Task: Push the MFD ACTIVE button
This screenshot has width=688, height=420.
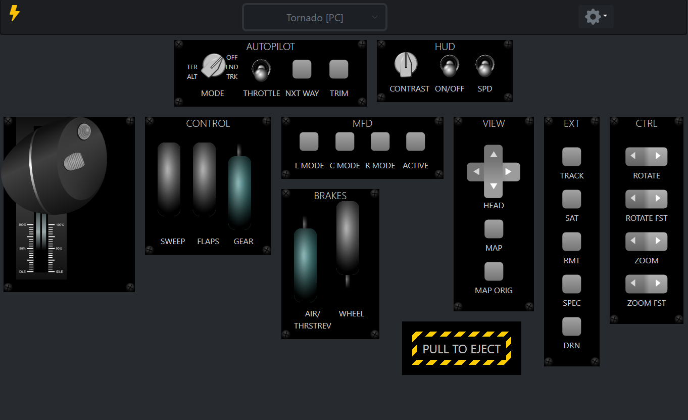Action: [x=416, y=142]
